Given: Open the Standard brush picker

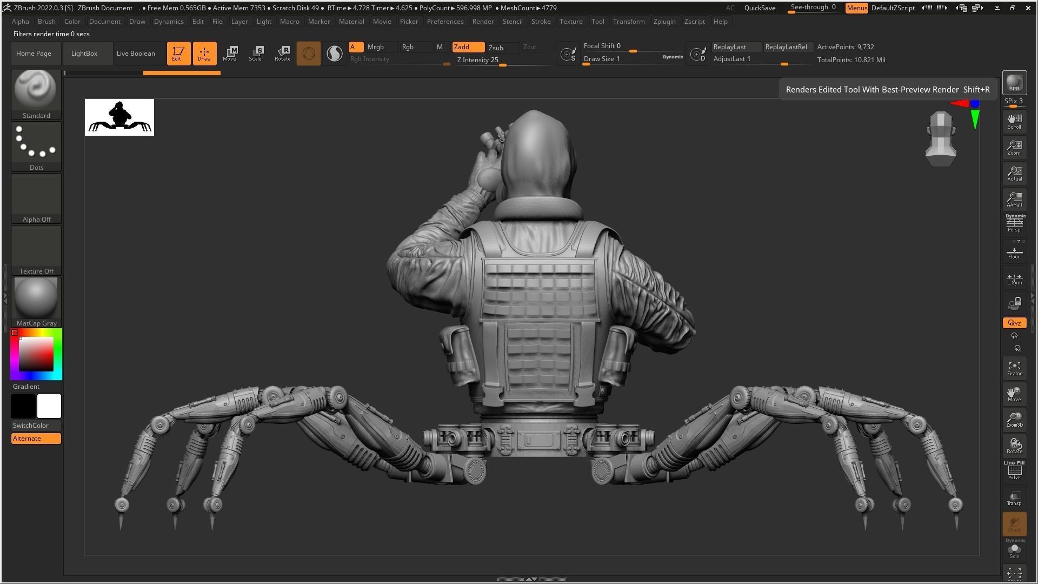Looking at the screenshot, I should pyautogui.click(x=36, y=94).
